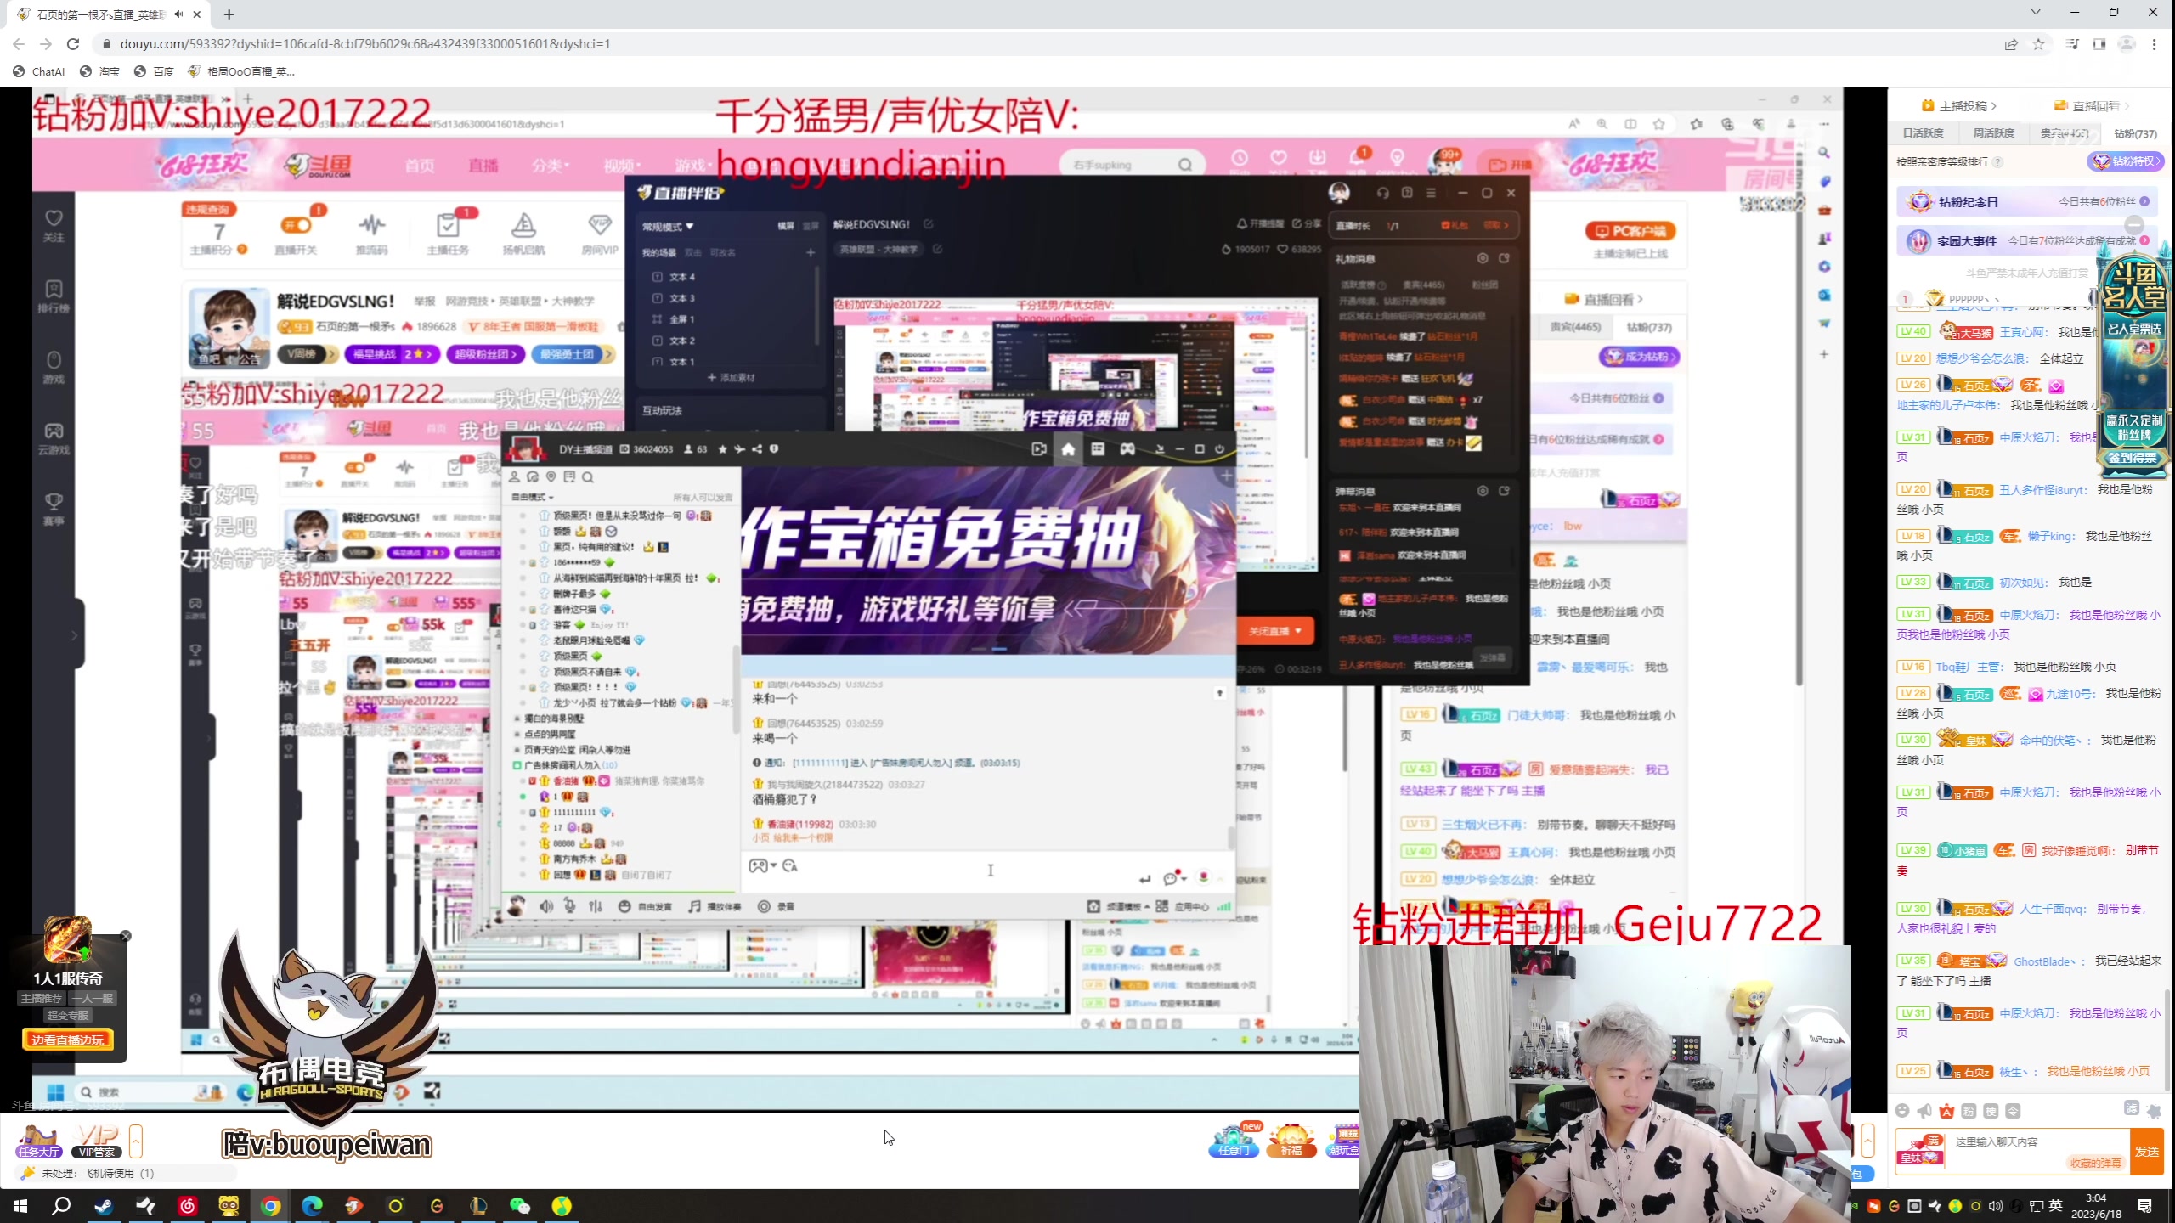The width and height of the screenshot is (2175, 1223).
Task: Close the 1人1服传奇 game ad
Action: (126, 936)
